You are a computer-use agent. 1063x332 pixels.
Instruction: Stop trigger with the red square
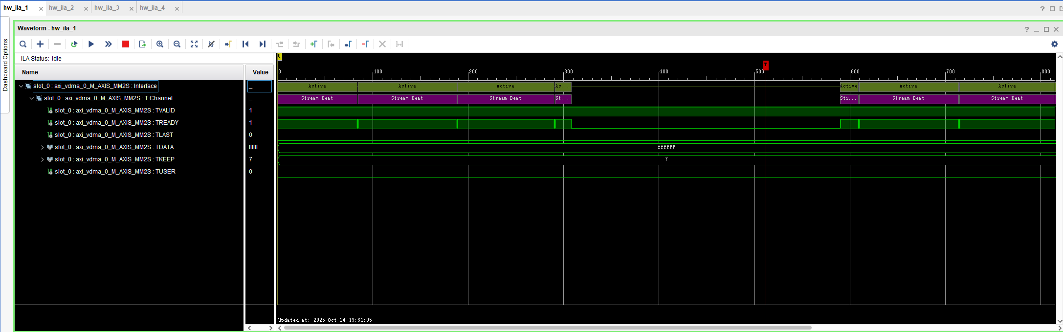[x=126, y=44]
